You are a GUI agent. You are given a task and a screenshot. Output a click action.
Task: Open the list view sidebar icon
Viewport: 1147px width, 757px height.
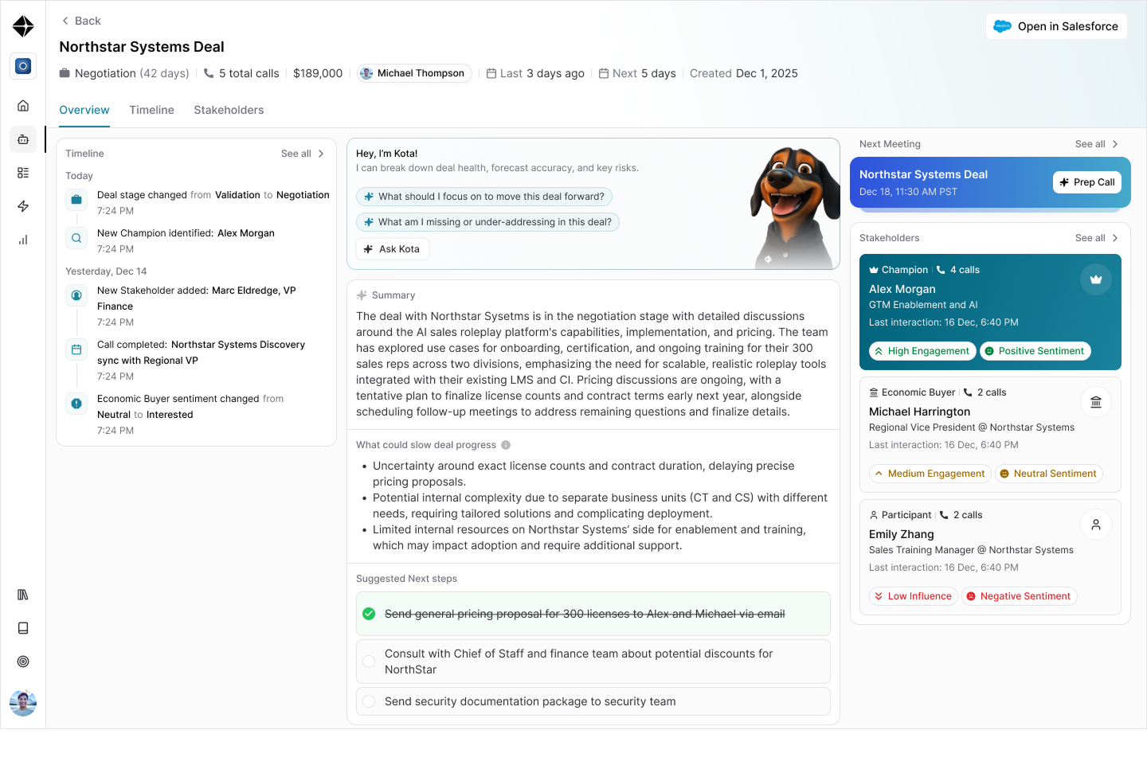pos(23,173)
